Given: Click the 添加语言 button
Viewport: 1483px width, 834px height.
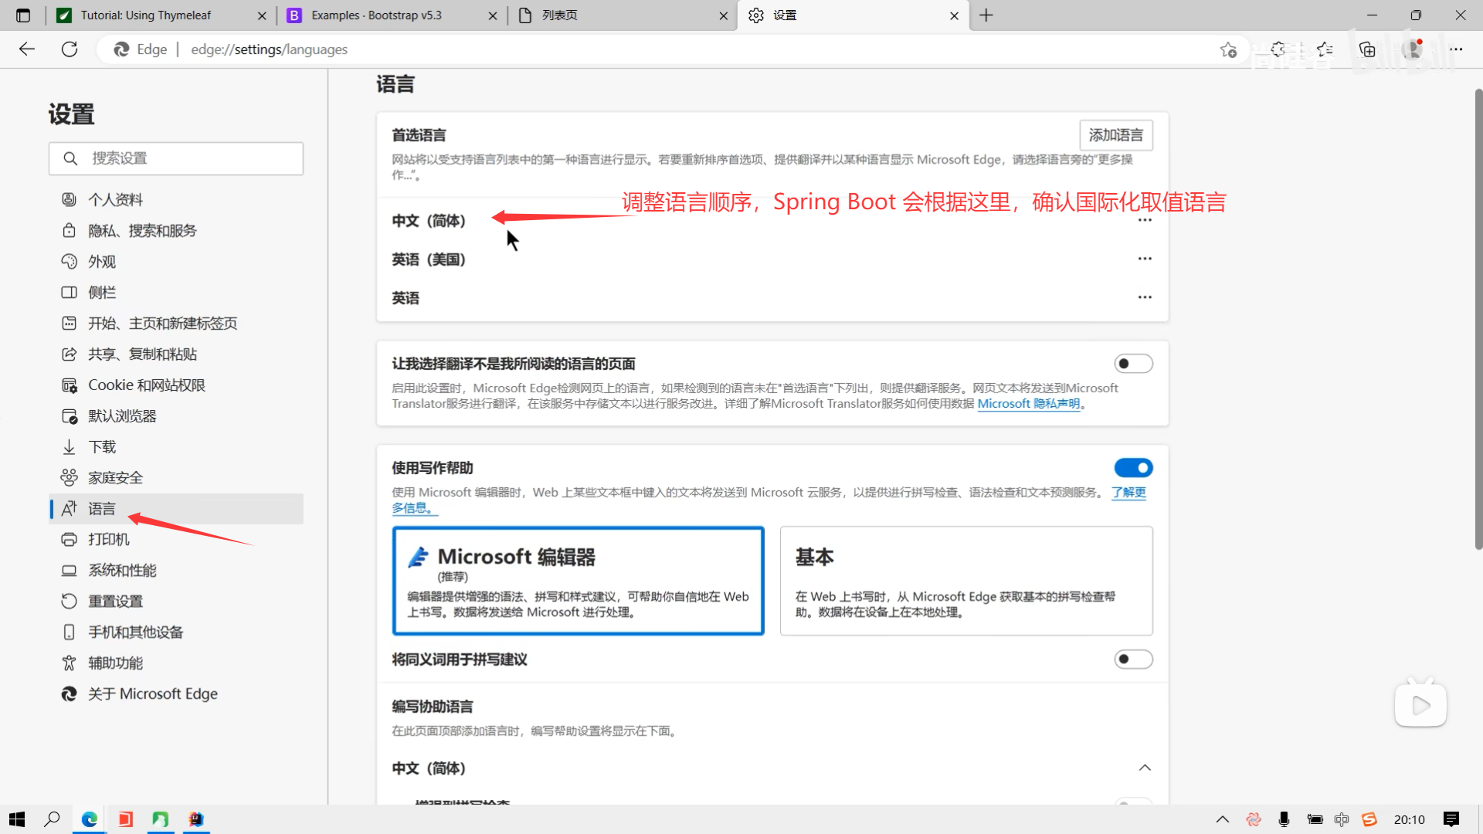Looking at the screenshot, I should [x=1115, y=135].
